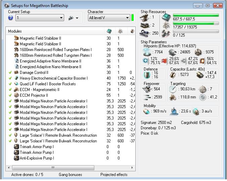Image resolution: width=227 pixels, height=181 pixels.
Task: Click the max locked targets icon showing 7
Action: pos(202,89)
